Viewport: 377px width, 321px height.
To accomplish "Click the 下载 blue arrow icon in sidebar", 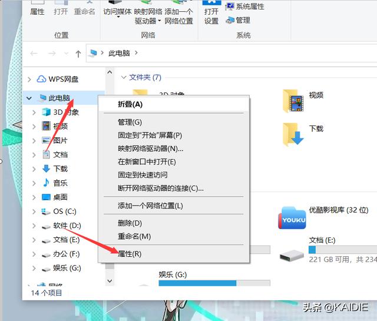I will coord(46,168).
